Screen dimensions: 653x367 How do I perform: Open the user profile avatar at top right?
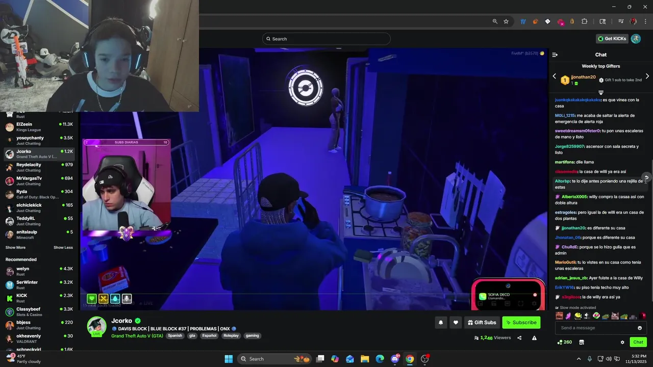[x=636, y=39]
